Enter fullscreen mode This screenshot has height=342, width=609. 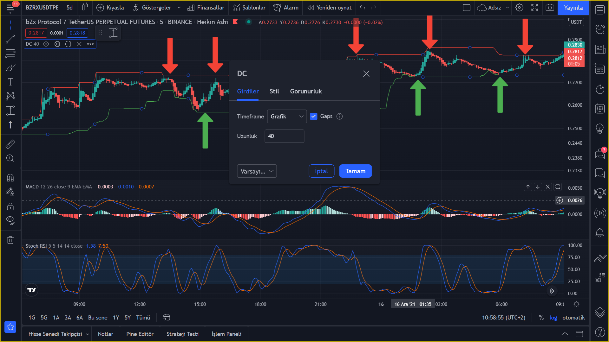coord(534,8)
